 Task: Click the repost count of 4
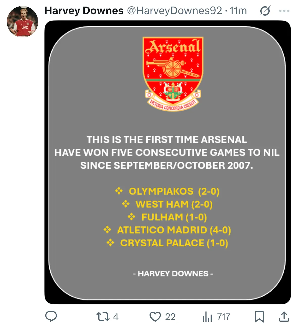click(x=116, y=317)
